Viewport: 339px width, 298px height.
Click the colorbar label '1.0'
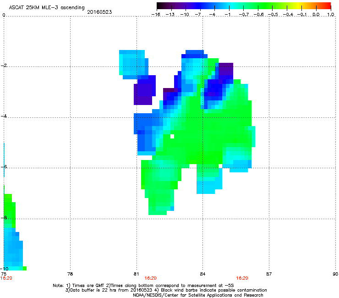(x=331, y=15)
